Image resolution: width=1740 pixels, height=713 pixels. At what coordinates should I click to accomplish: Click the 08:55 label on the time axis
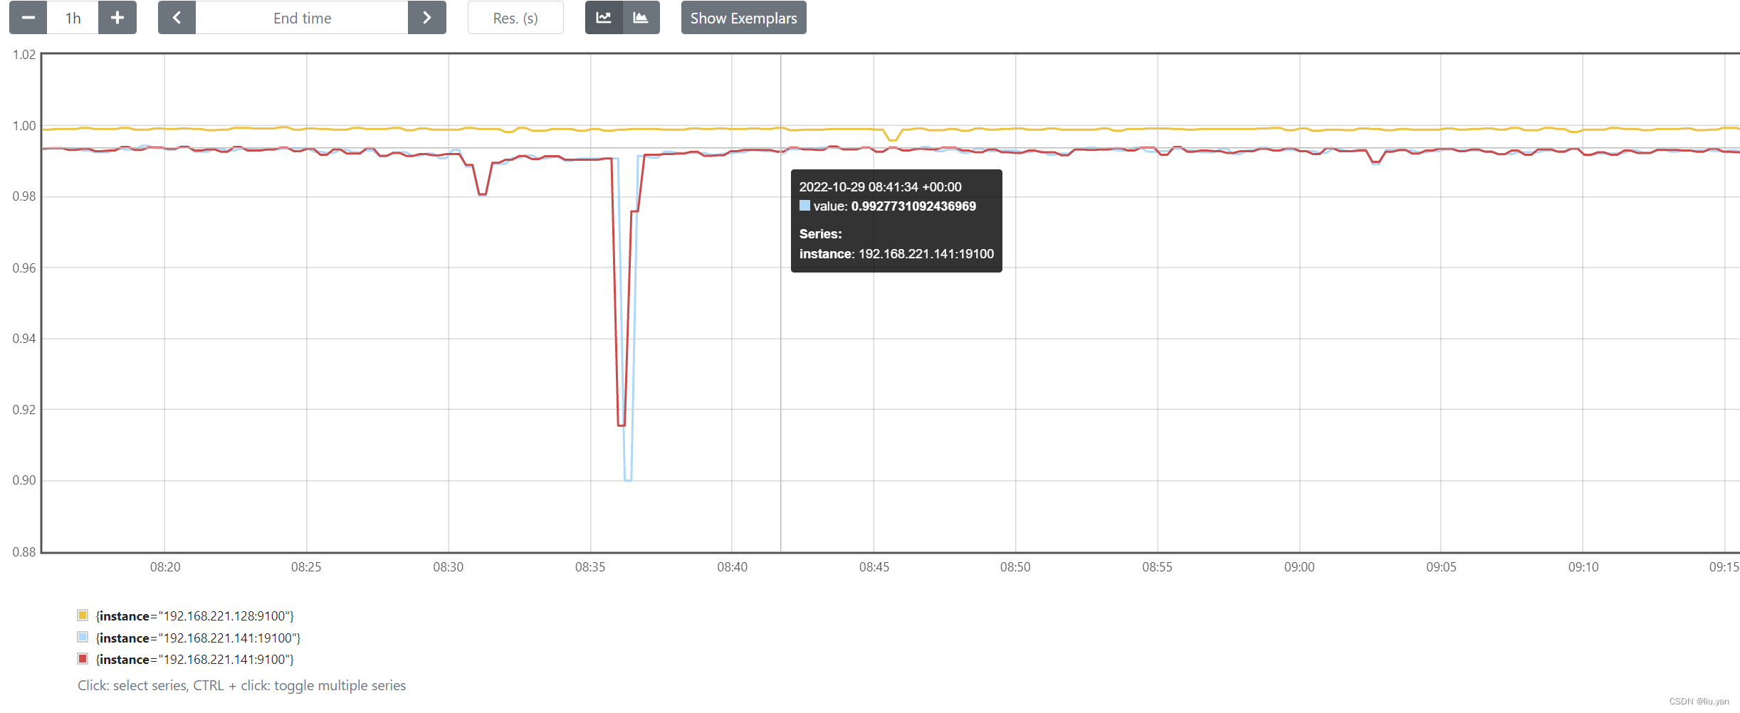pos(1157,567)
